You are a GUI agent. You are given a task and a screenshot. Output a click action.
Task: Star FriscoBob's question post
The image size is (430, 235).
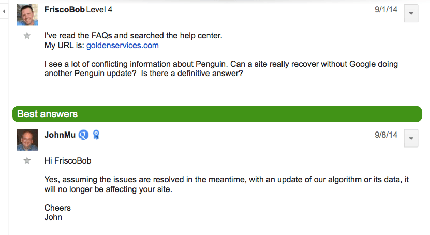point(27,36)
